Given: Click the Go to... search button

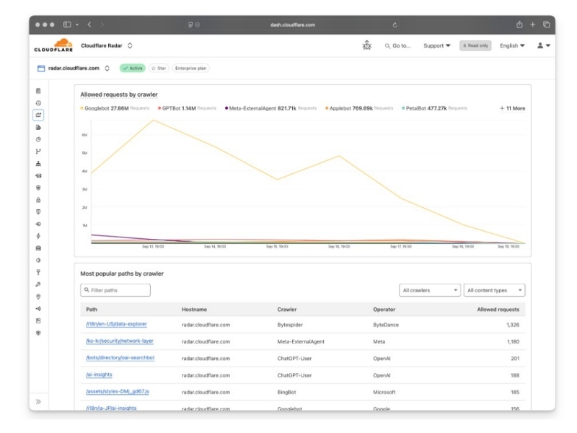Looking at the screenshot, I should (x=398, y=45).
